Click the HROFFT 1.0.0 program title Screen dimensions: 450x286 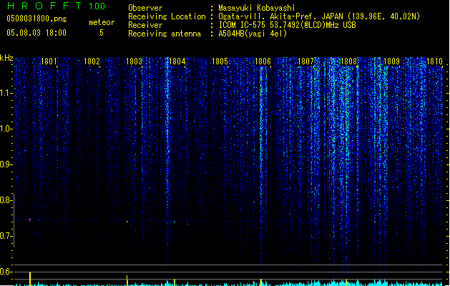pyautogui.click(x=56, y=6)
